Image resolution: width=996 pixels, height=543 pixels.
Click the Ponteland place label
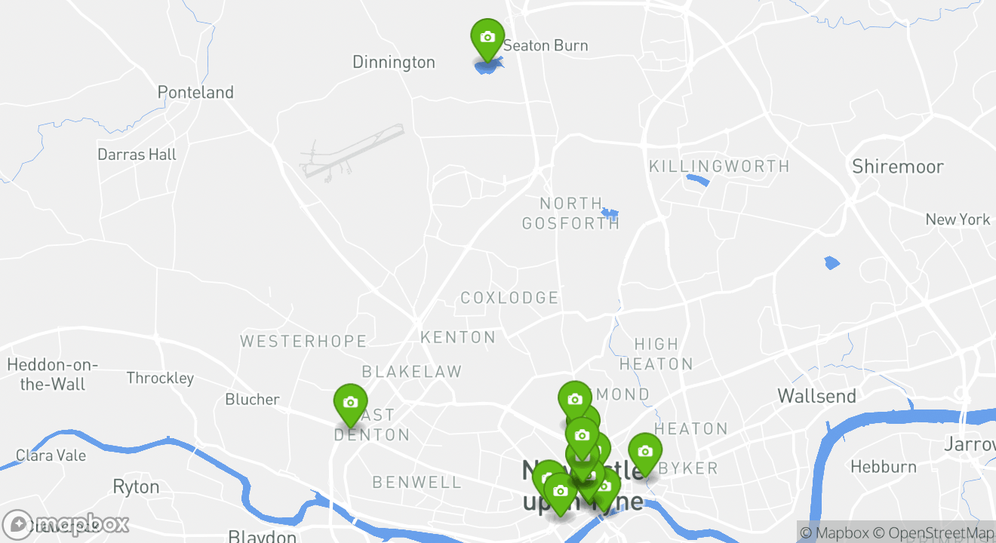[x=195, y=92]
